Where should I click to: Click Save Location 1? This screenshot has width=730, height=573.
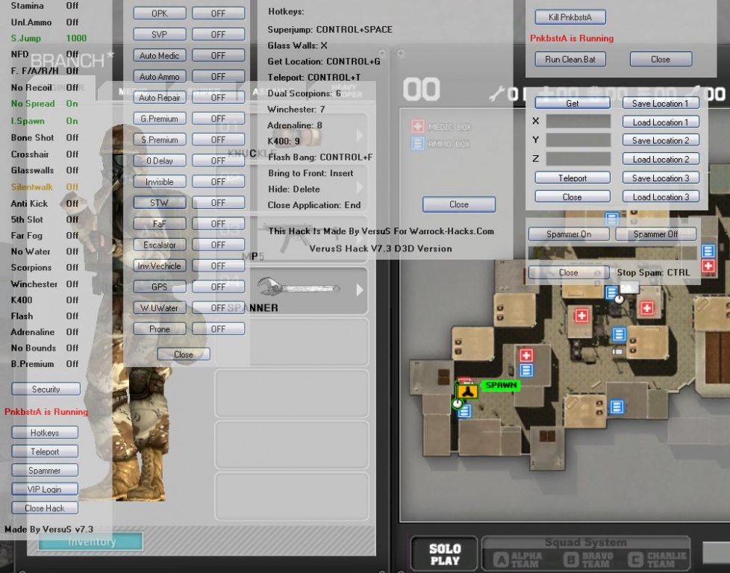tap(661, 104)
